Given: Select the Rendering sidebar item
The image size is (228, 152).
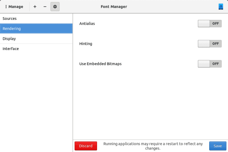Looking at the screenshot, I should point(36,29).
